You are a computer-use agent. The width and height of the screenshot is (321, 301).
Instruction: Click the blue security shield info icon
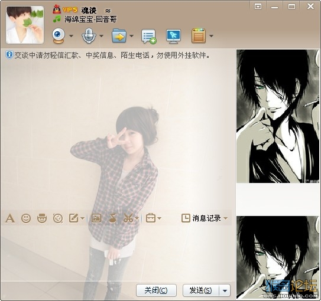coord(9,55)
